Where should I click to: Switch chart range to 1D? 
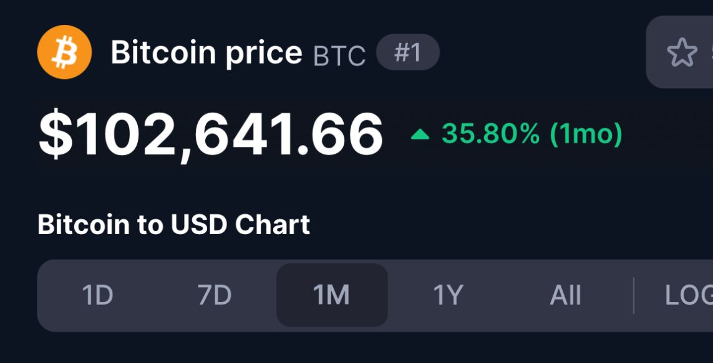point(97,295)
